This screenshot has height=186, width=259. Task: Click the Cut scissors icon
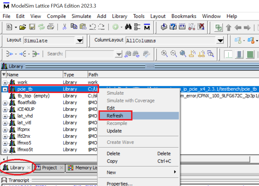(x=65, y=27)
